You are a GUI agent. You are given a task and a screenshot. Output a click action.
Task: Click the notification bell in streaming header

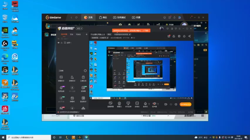click(x=184, y=36)
